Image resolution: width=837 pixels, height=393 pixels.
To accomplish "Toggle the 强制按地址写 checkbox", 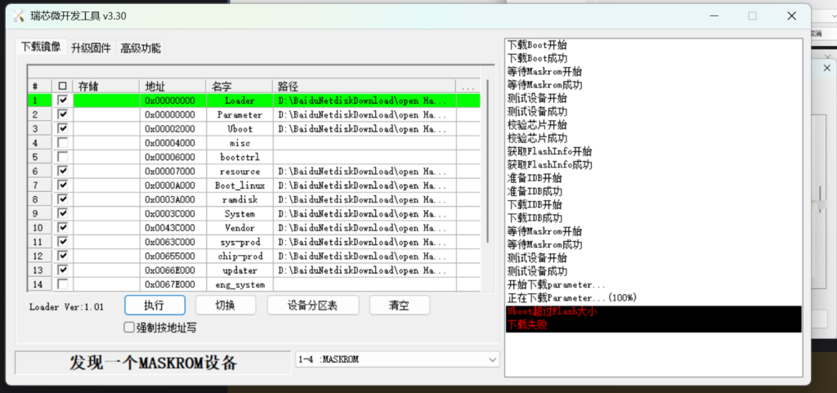I will coord(129,328).
